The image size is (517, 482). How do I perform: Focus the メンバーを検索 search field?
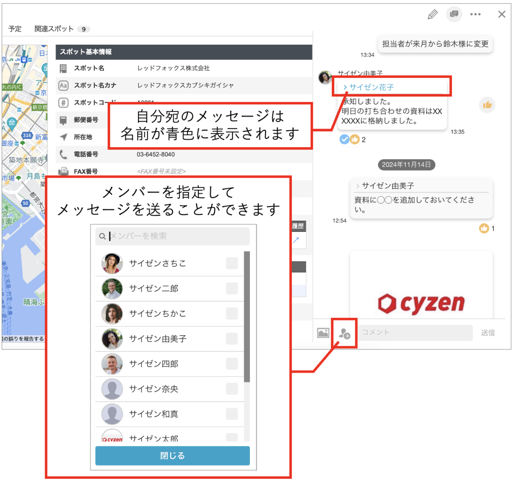[x=172, y=236]
